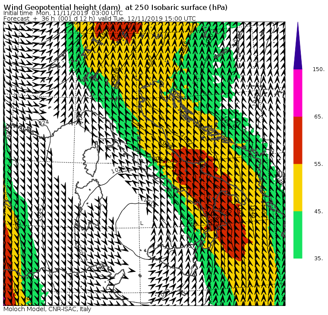Click the purple color bar triangle tip

click(298, 46)
